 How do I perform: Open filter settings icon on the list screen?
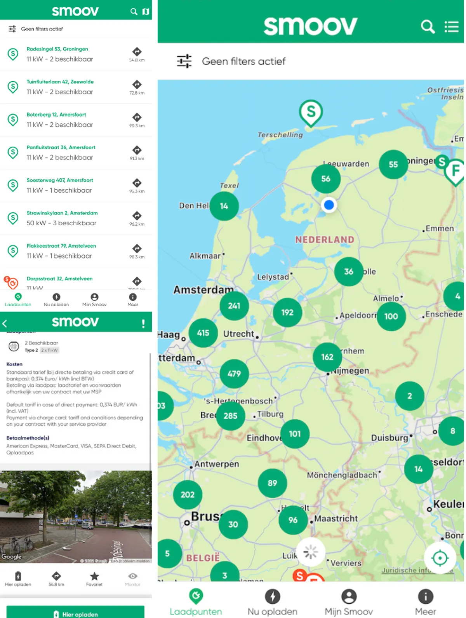(x=12, y=29)
